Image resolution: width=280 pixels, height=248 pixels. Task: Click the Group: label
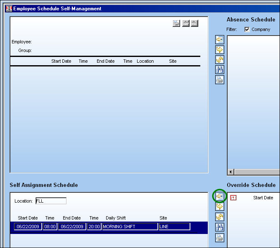point(25,50)
